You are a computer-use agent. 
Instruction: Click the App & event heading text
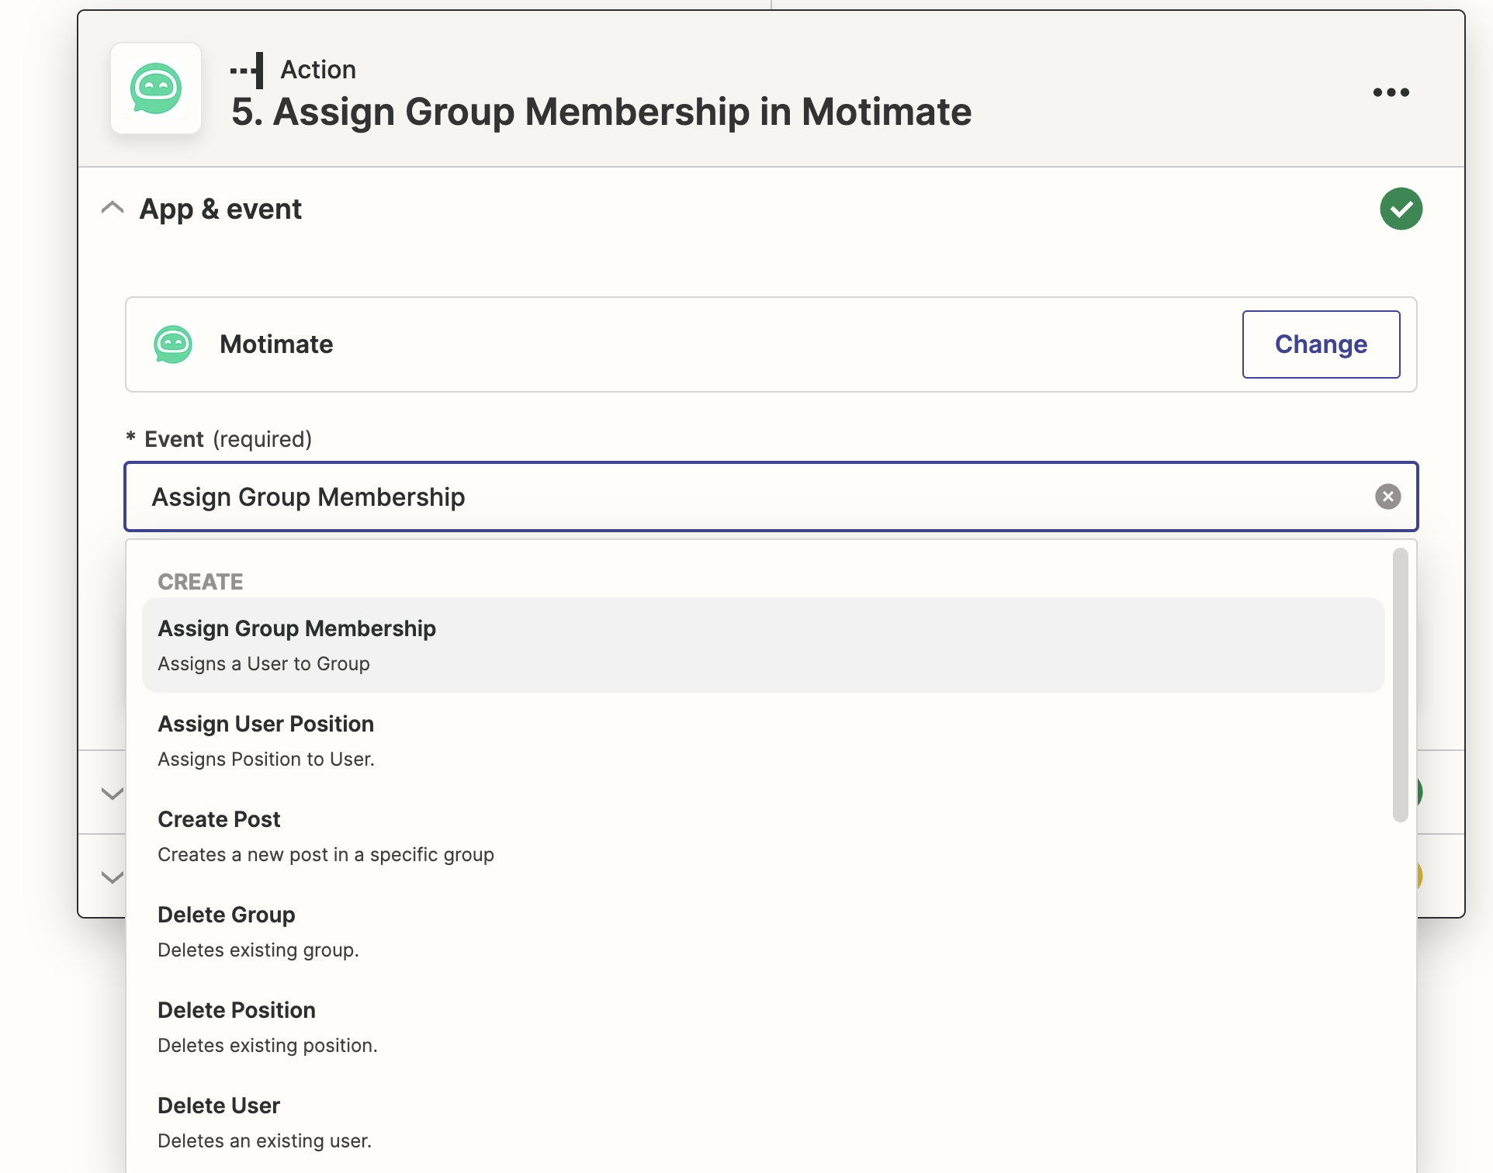pos(220,209)
